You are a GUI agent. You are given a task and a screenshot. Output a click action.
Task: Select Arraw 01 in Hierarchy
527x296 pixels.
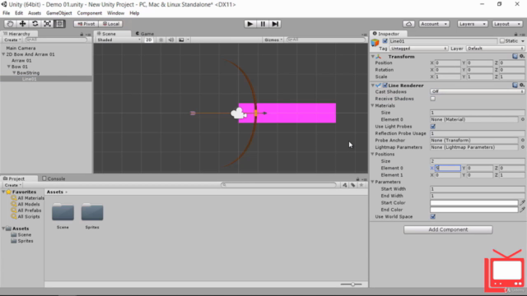[x=21, y=61]
